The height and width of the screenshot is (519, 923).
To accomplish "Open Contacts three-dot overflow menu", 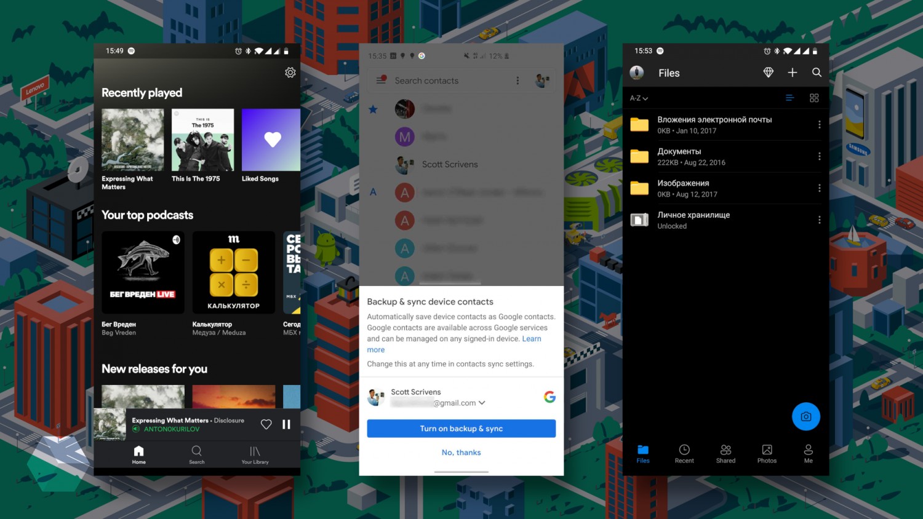I will pyautogui.click(x=517, y=81).
